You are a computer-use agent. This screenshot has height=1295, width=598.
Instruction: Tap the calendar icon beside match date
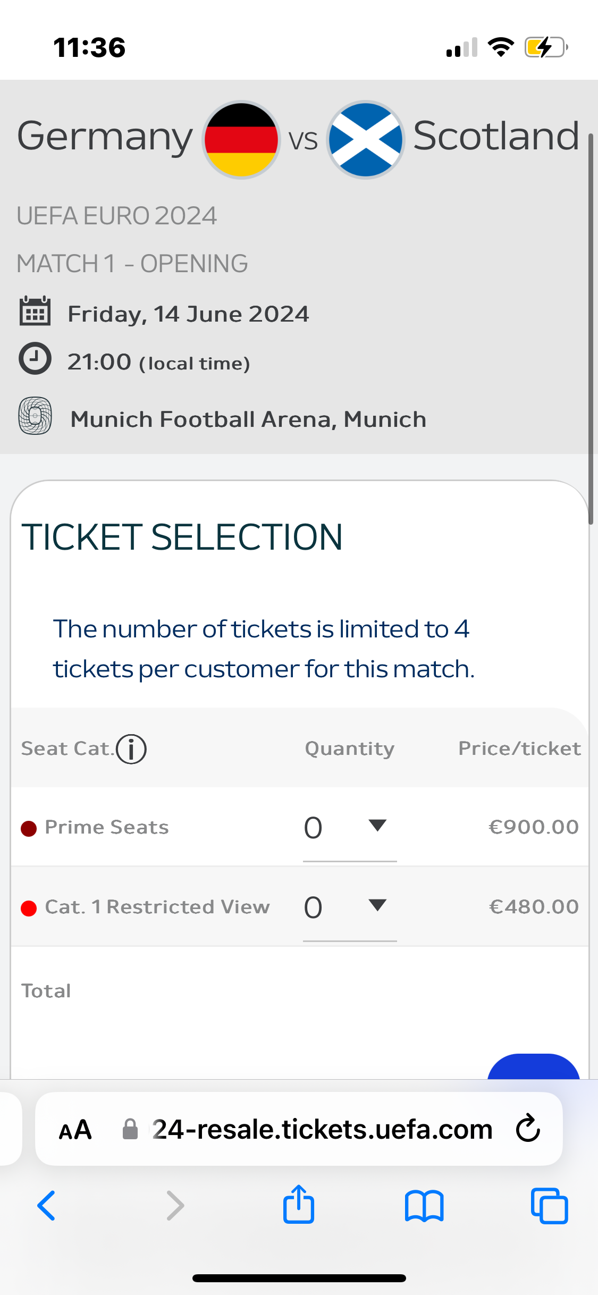[x=35, y=311]
